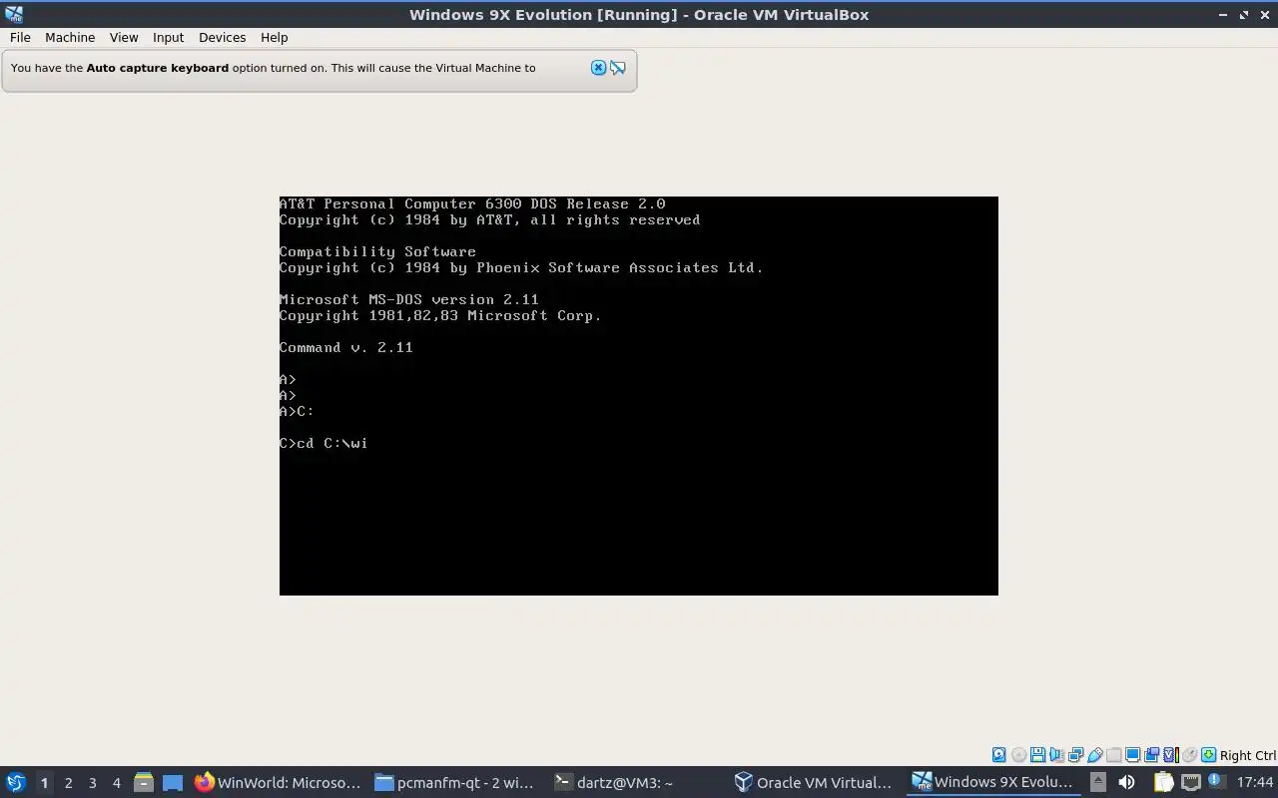Switch to the pcmanfm-qt taskbar window
The width and height of the screenshot is (1278, 798).
tap(457, 782)
